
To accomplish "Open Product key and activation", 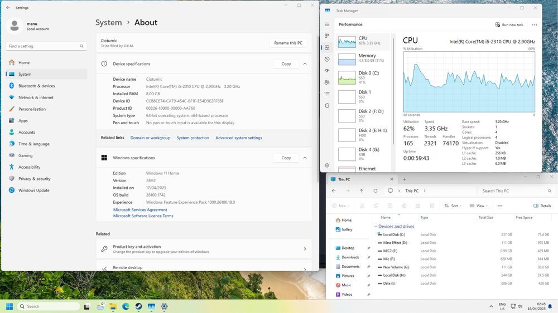I will click(204, 249).
